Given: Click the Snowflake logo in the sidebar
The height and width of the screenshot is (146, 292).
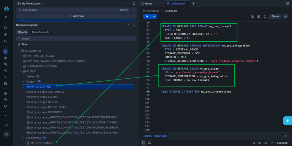Looking at the screenshot, I should (7, 9).
